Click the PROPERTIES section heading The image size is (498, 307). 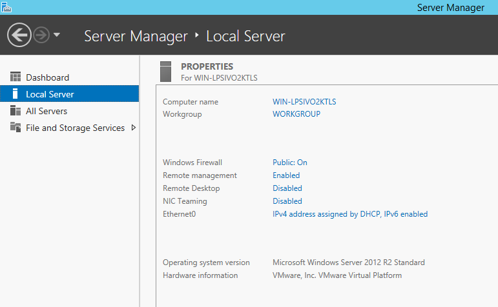(x=207, y=66)
